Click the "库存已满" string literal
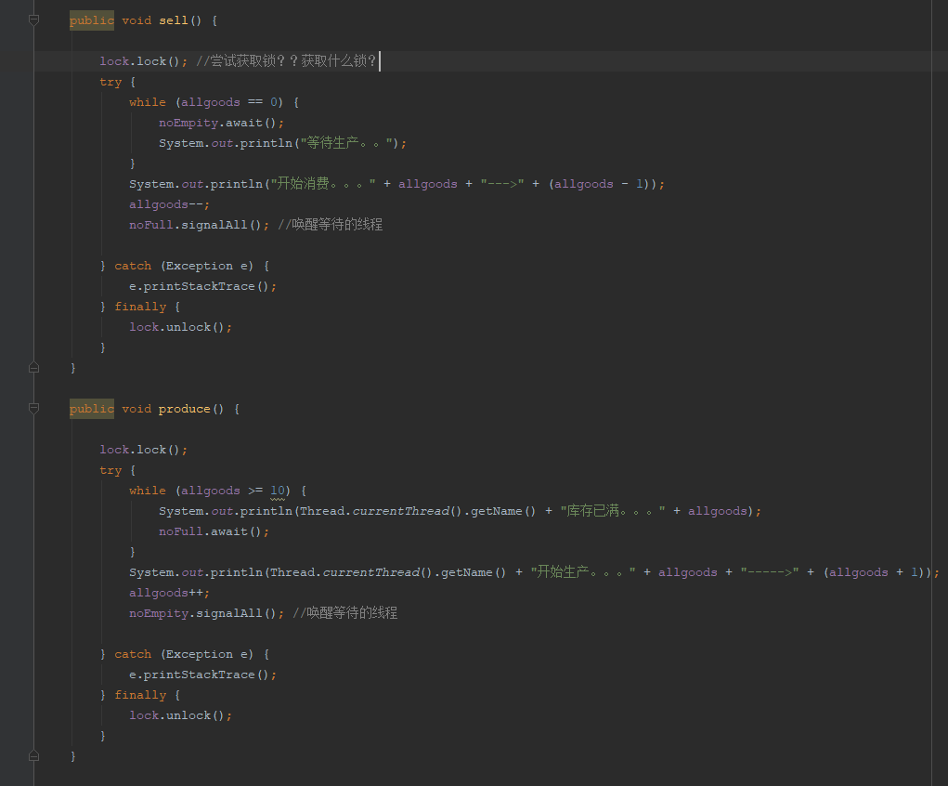The width and height of the screenshot is (948, 786). point(613,511)
